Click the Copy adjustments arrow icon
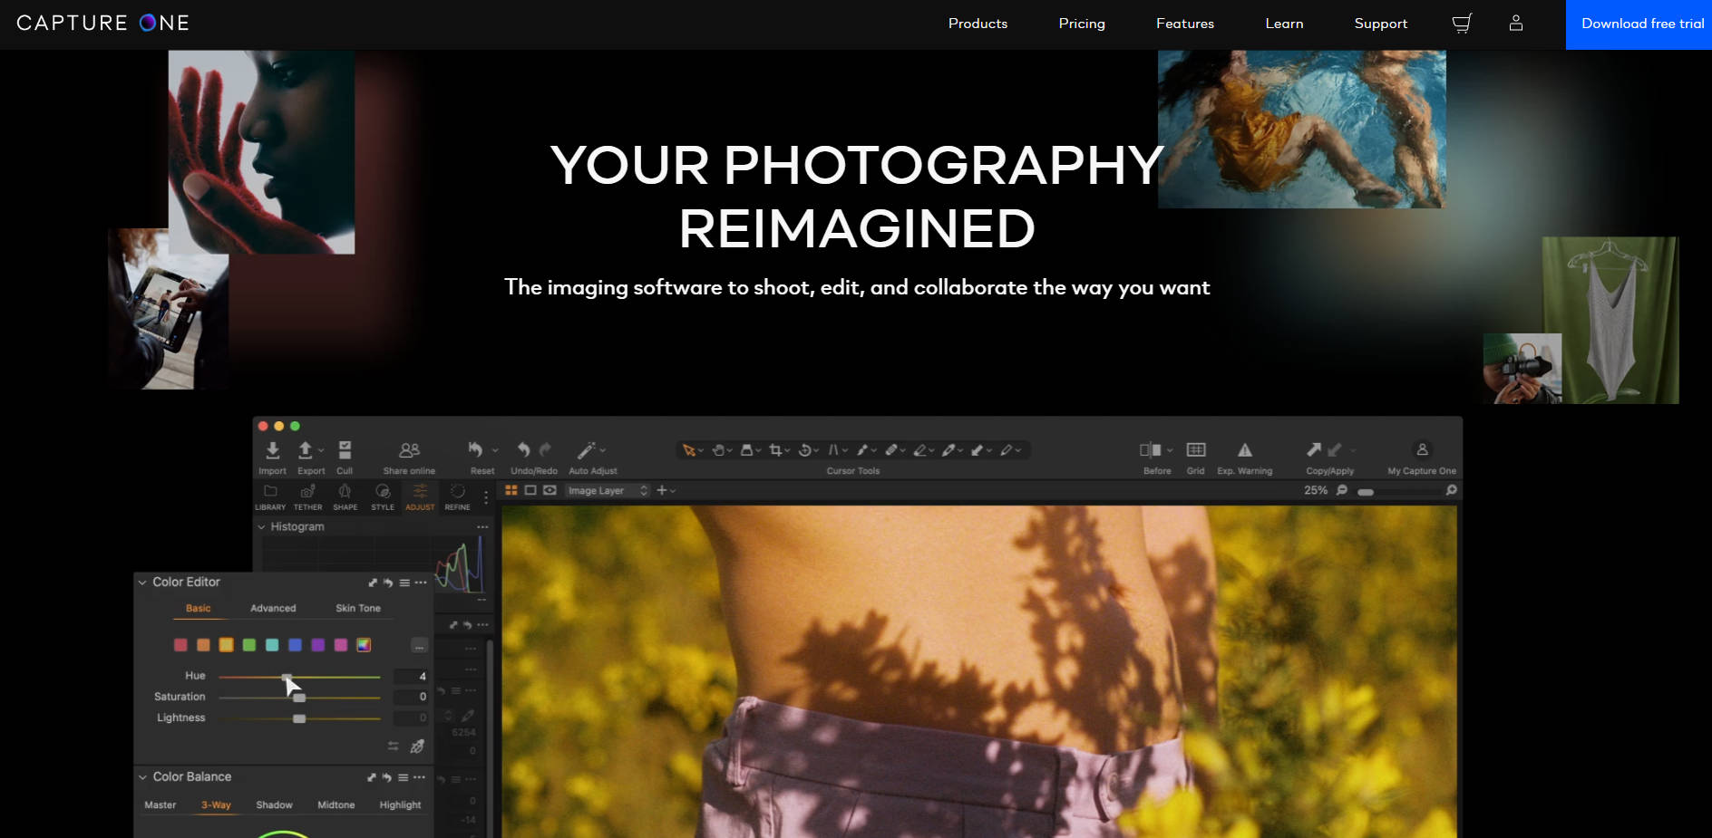The height and width of the screenshot is (838, 1712). pyautogui.click(x=1314, y=449)
